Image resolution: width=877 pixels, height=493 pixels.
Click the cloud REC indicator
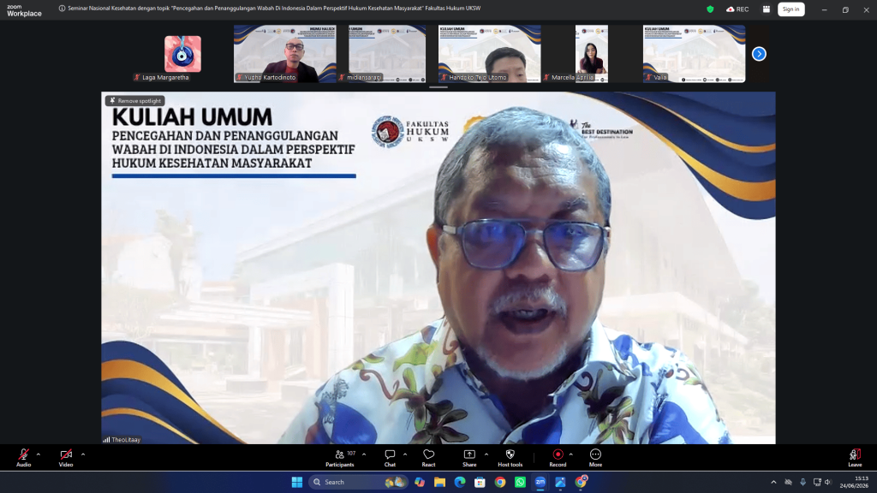(737, 9)
